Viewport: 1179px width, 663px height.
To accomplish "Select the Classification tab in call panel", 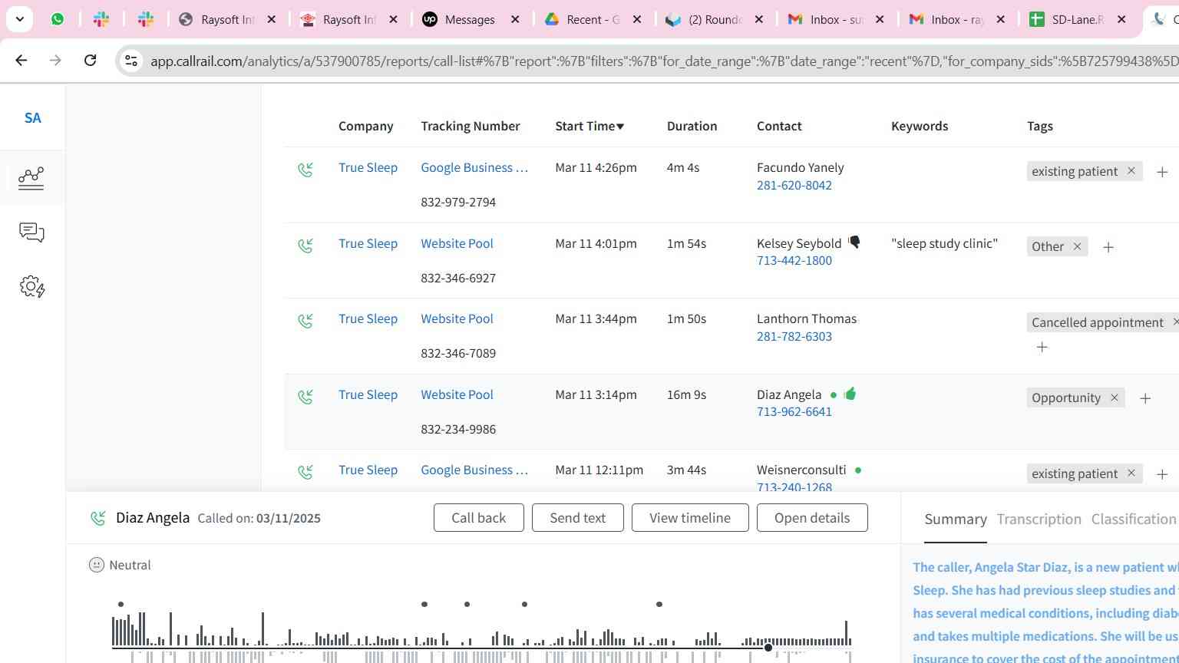I will [1134, 520].
